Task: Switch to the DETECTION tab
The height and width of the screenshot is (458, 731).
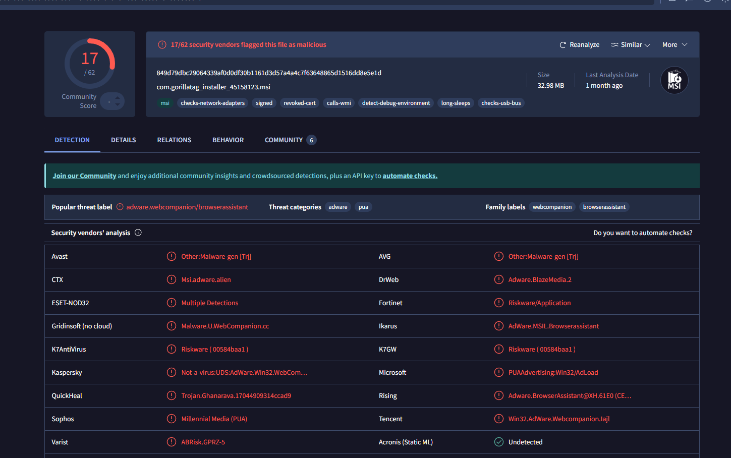Action: [x=72, y=140]
